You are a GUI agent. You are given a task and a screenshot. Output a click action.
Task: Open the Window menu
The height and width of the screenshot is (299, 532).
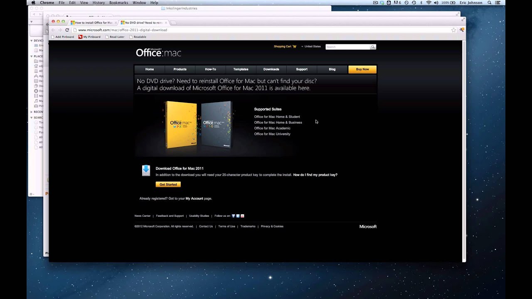[139, 2]
